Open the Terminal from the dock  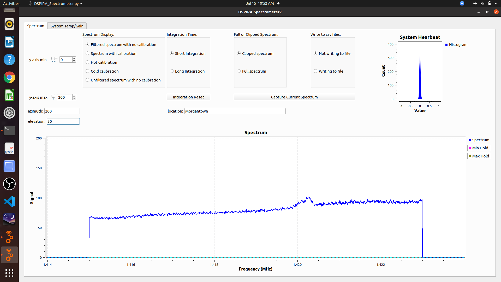(9, 131)
